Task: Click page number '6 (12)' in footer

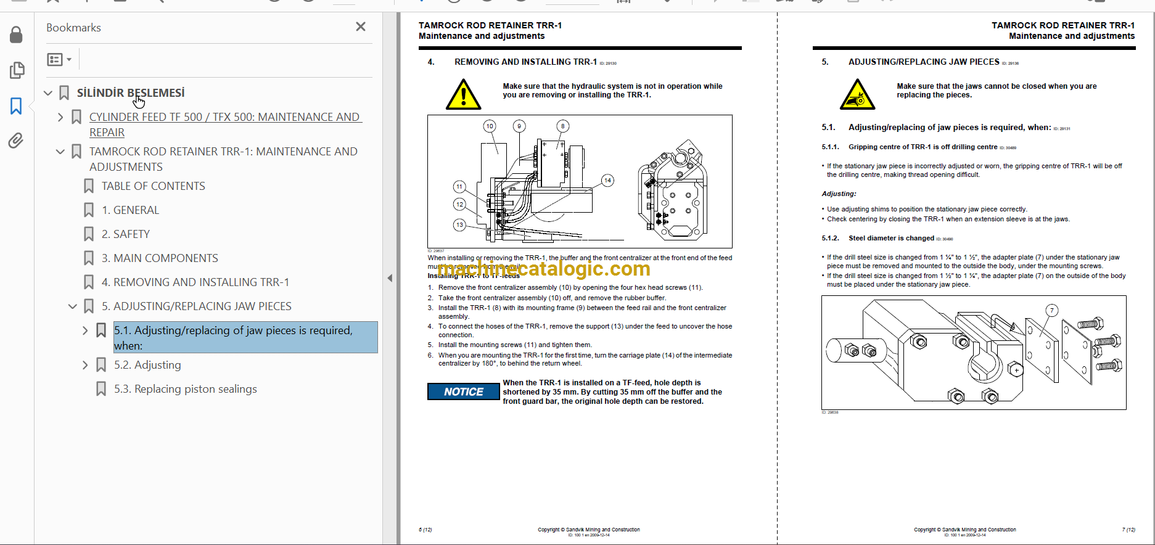Action: pyautogui.click(x=425, y=530)
